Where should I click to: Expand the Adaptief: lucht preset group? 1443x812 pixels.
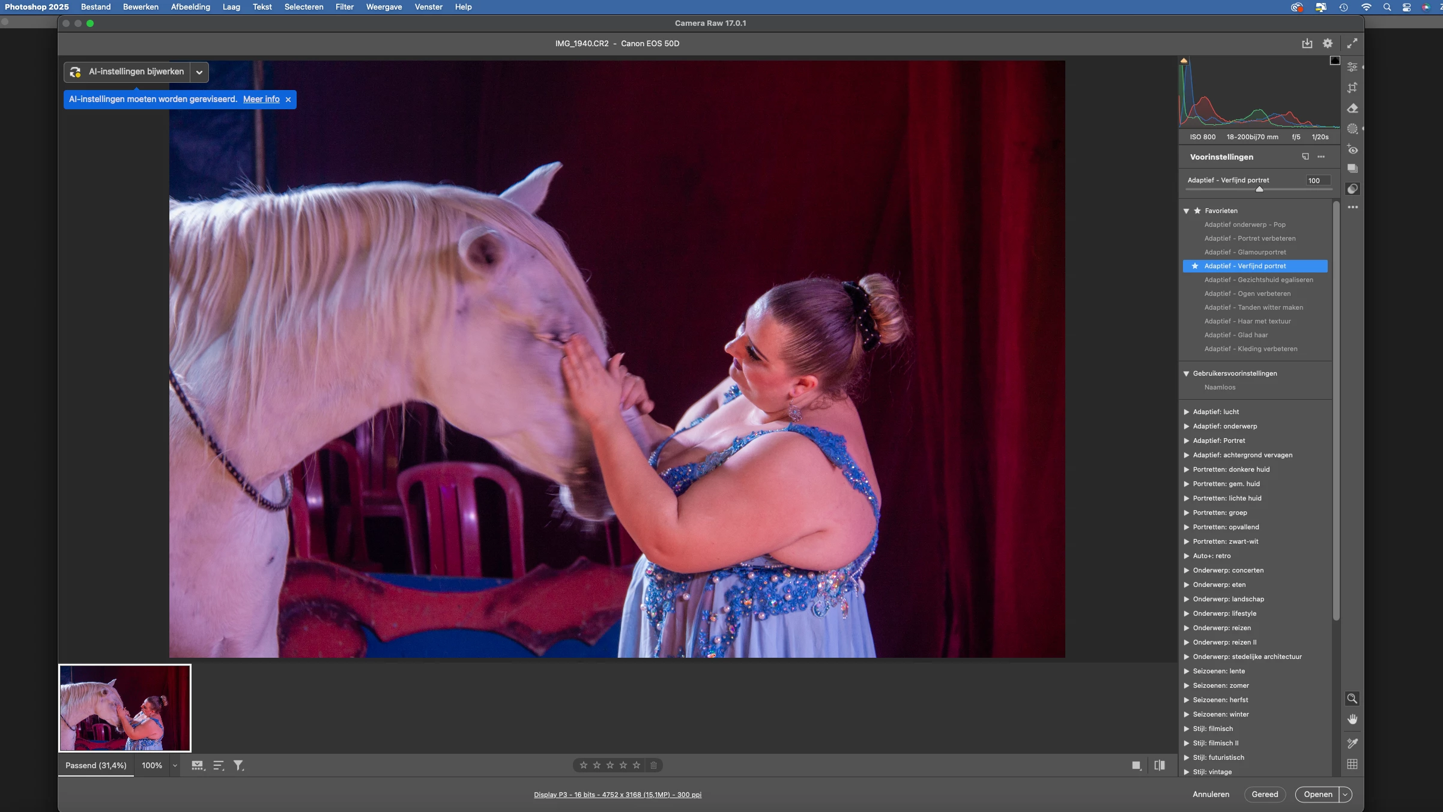(1187, 412)
